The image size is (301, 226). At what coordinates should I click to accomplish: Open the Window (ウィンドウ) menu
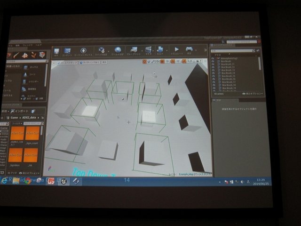(28, 45)
